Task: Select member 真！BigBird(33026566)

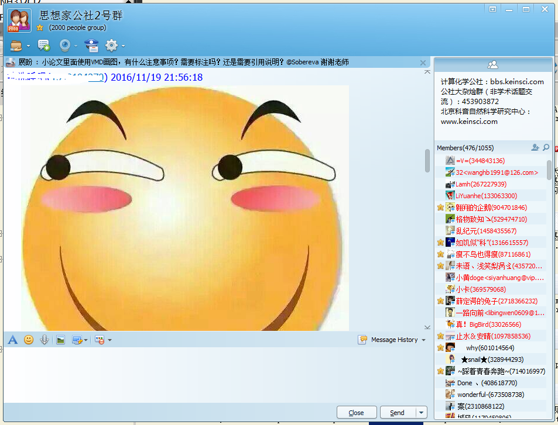Action: (x=491, y=324)
